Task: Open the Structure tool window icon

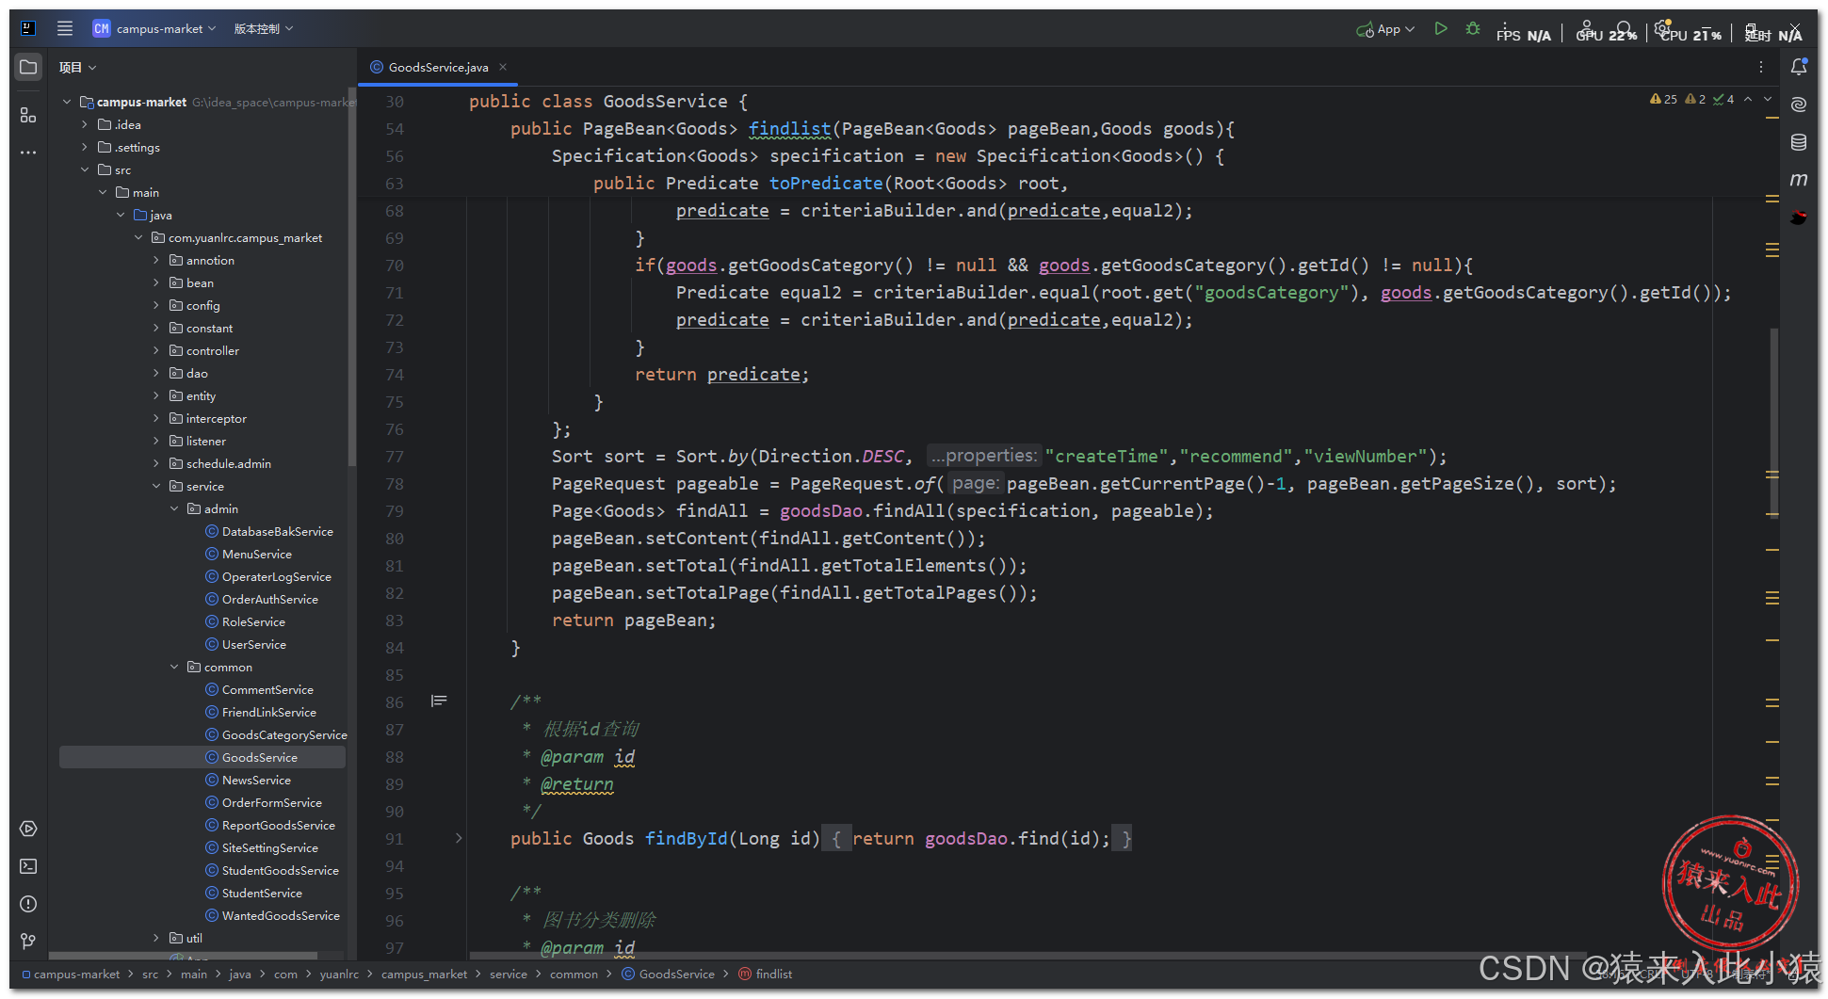Action: [28, 115]
